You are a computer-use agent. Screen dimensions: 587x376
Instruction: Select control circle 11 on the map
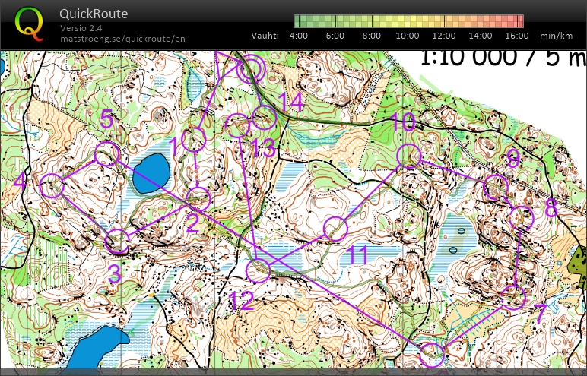pyautogui.click(x=335, y=228)
